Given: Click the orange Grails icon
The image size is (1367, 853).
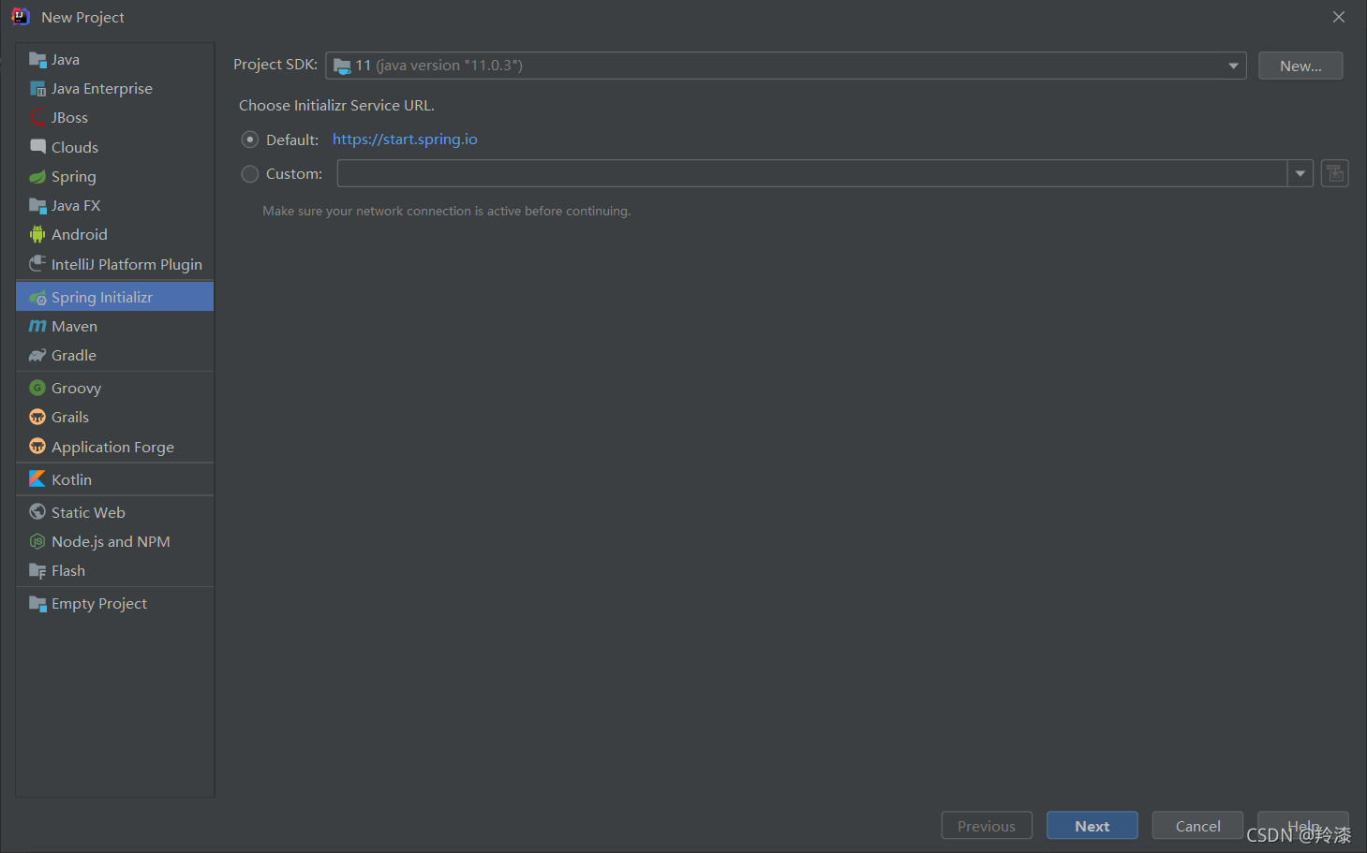Looking at the screenshot, I should point(37,417).
